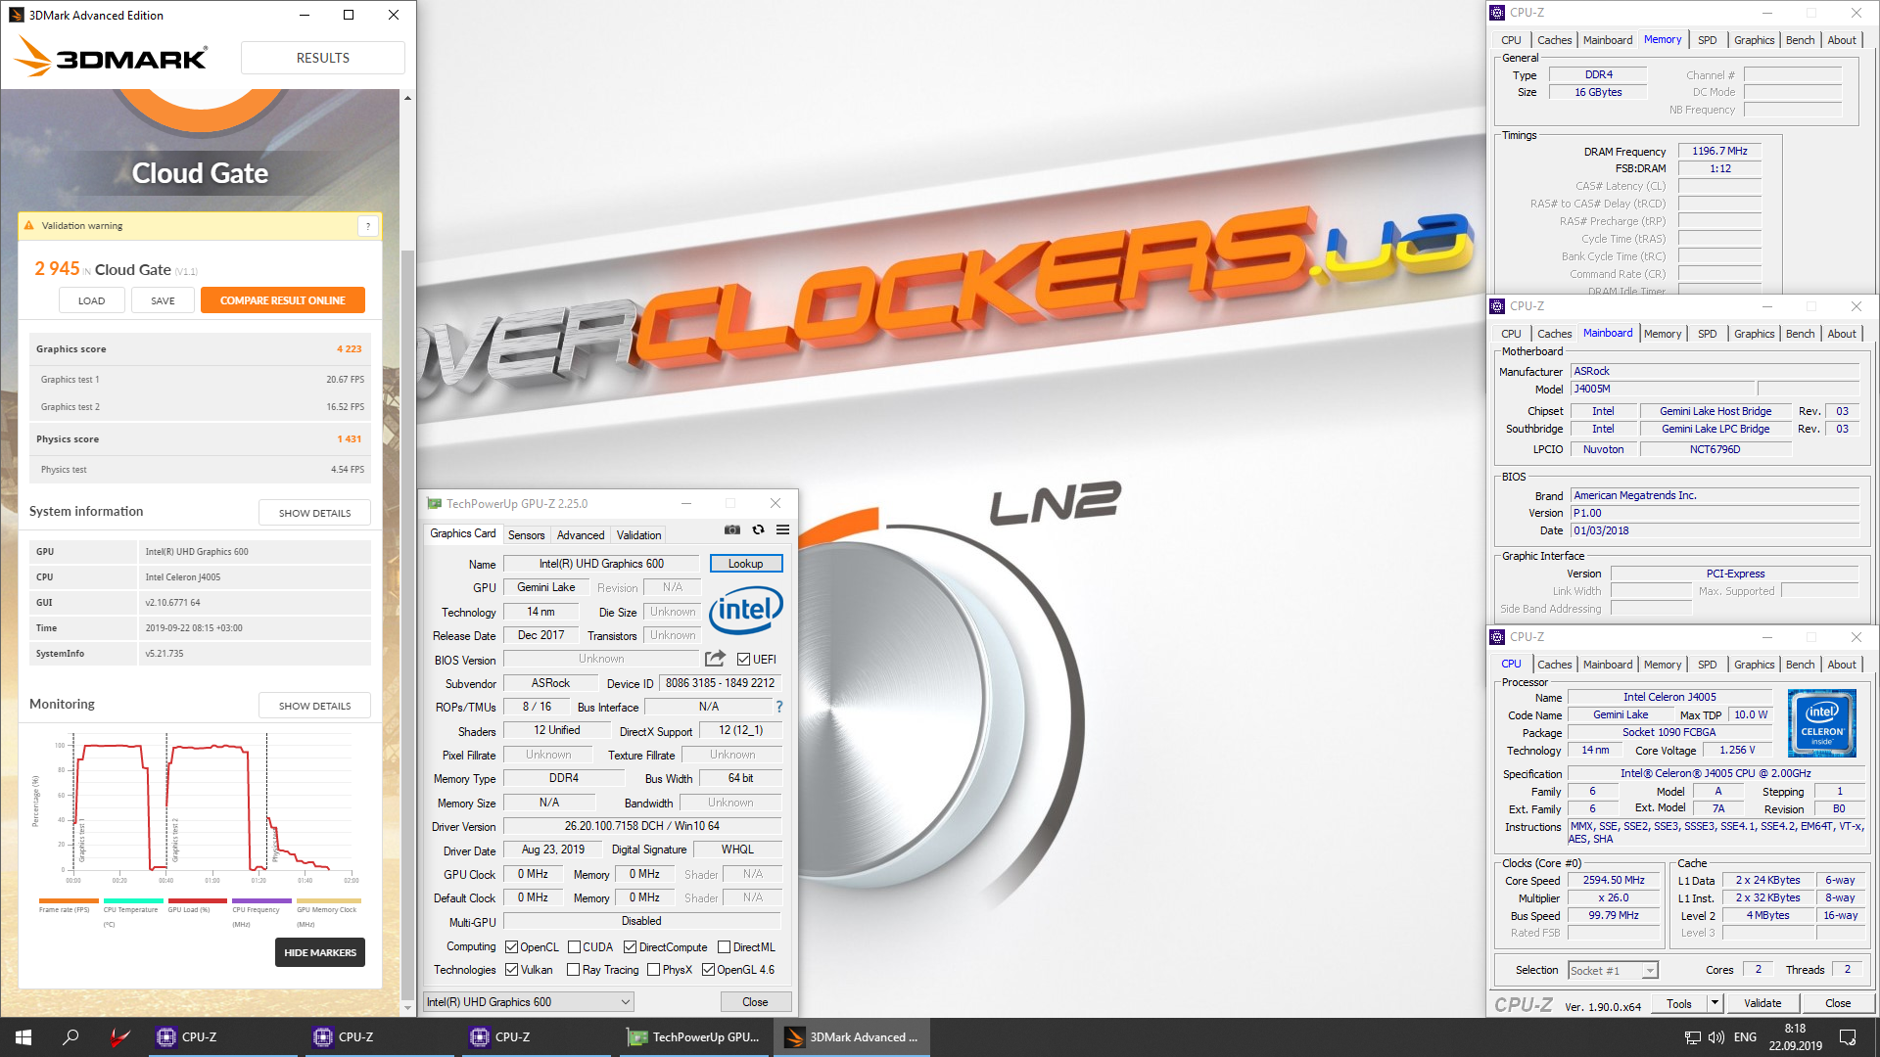
Task: Open Graphics tab in the middle CPU-Z window
Action: pyautogui.click(x=1754, y=334)
